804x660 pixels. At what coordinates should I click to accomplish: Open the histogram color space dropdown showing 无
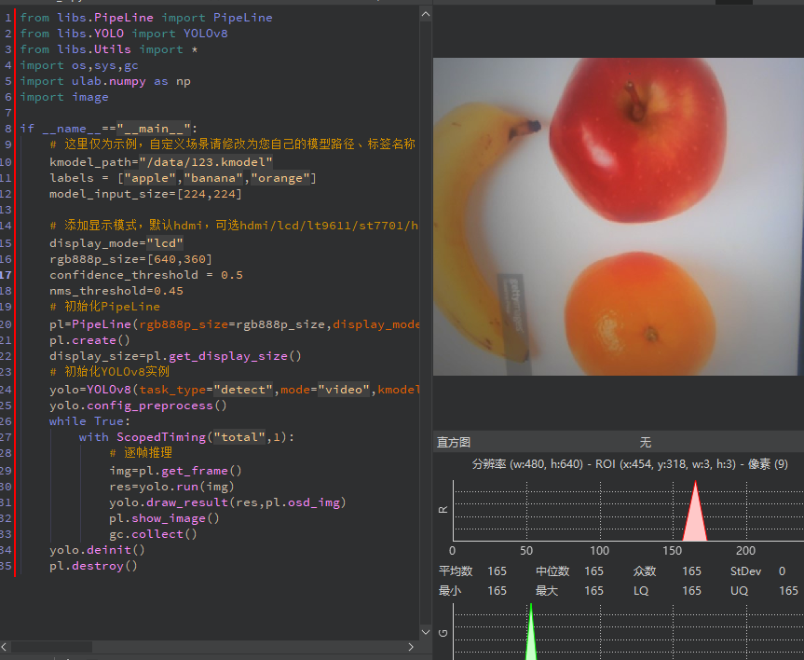click(645, 442)
